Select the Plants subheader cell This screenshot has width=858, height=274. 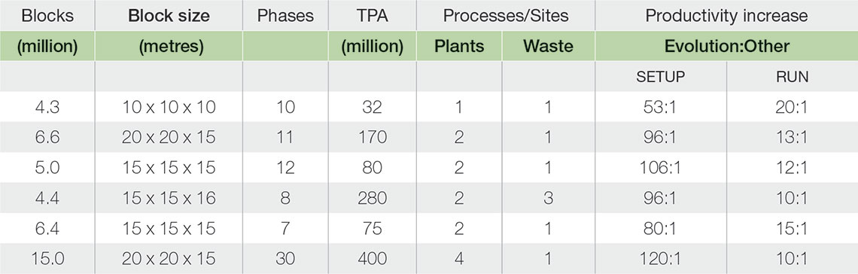tap(459, 46)
